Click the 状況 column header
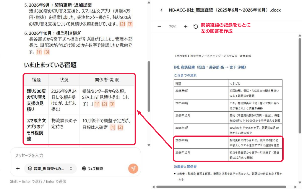Image resolution: width=302 pixels, height=189 pixels. click(64, 80)
